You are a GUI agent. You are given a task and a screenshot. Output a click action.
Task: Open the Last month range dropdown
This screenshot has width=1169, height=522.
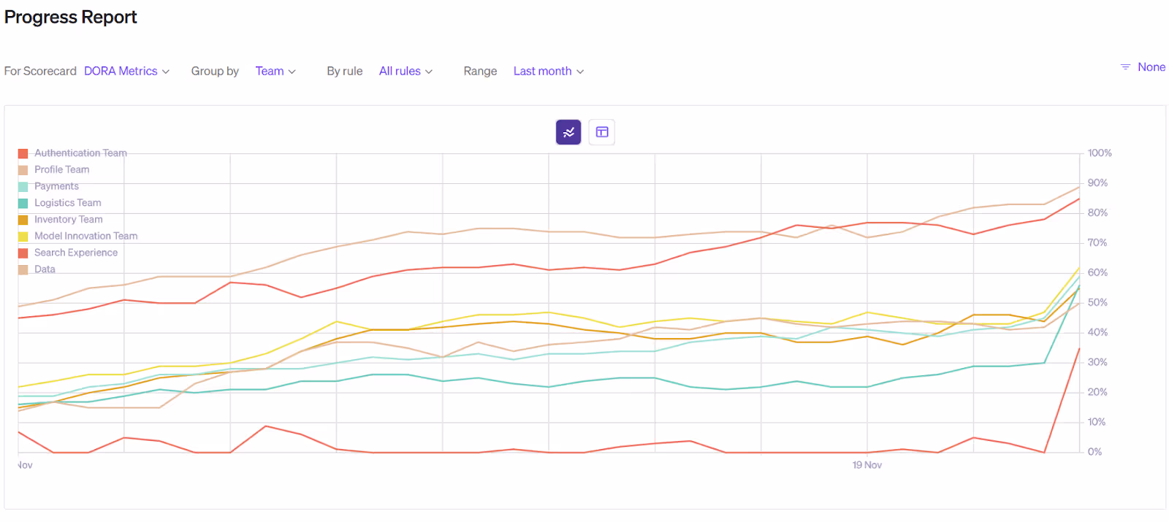pos(549,71)
